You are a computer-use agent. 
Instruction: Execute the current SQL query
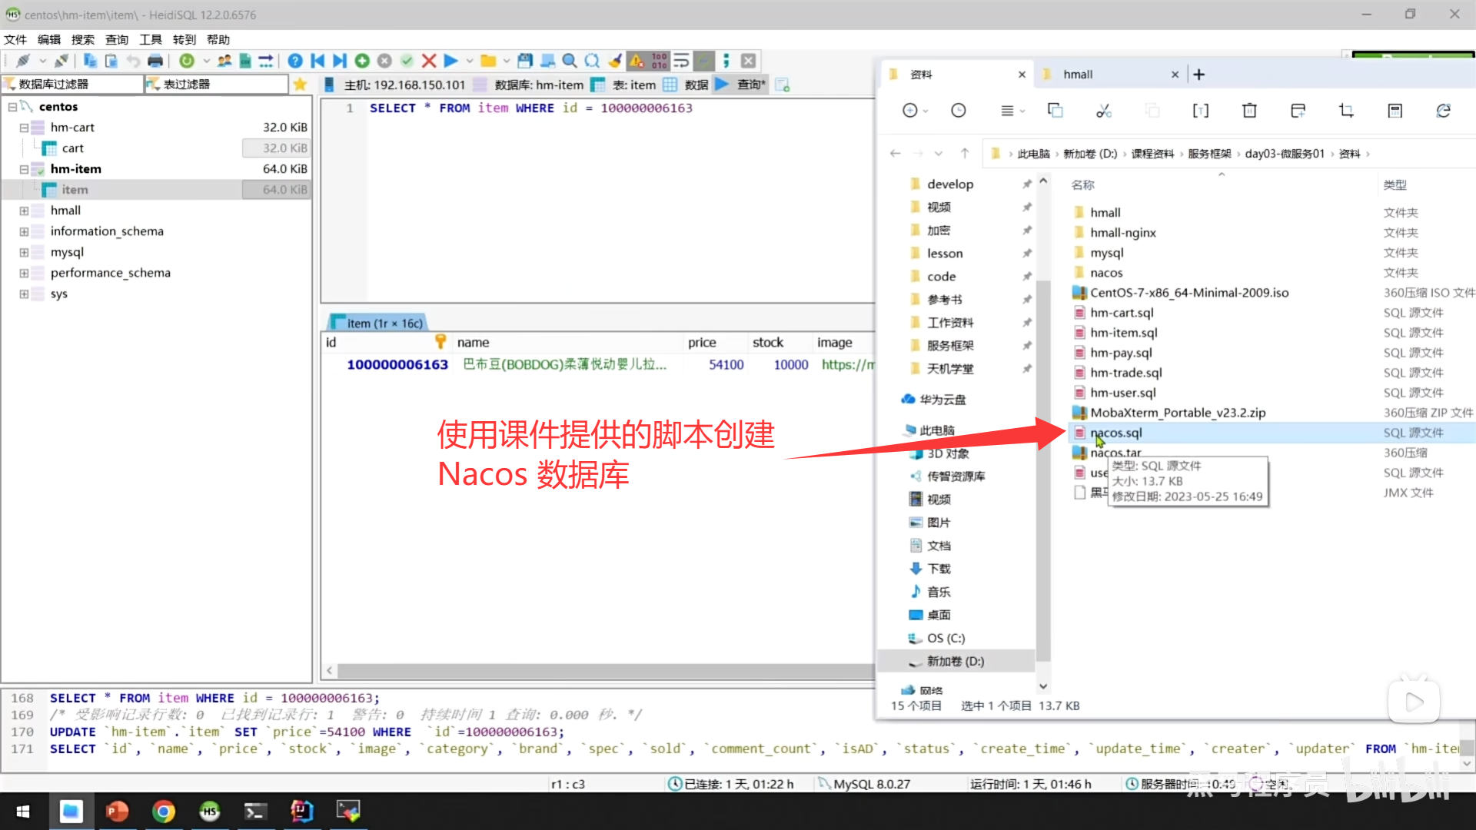(x=450, y=60)
